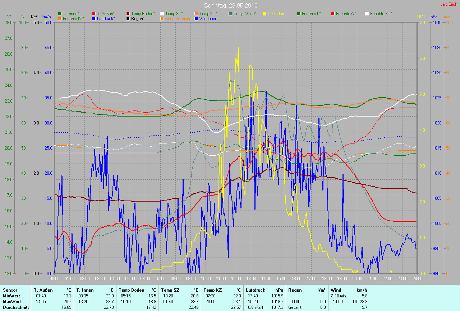Viewport: 460px width, 311px height.
Task: Select the 'Luftdruck*' legend label
Action: pyautogui.click(x=106, y=18)
